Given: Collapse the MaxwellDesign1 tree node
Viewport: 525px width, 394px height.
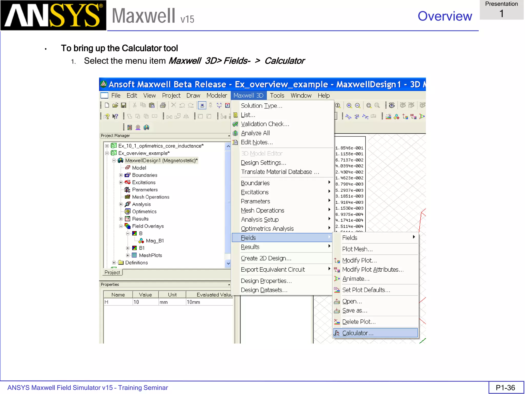Looking at the screenshot, I should pos(114,161).
